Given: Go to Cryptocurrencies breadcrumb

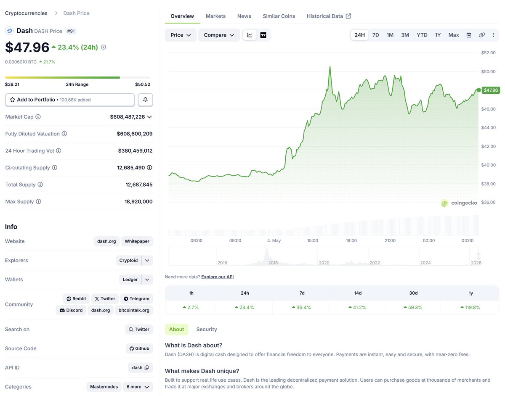Looking at the screenshot, I should click(26, 13).
